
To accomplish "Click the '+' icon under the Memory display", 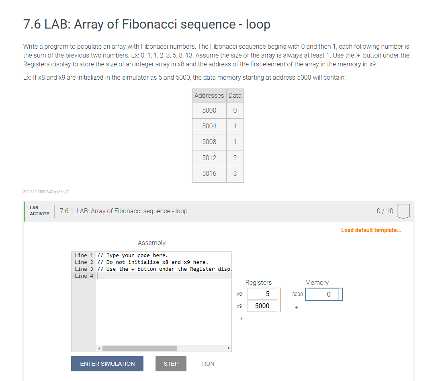I will [x=297, y=307].
